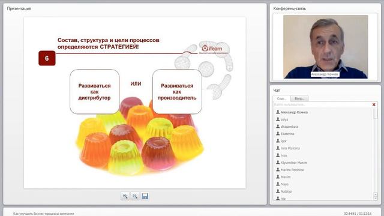Switch to the 'Вопр...' tab in the chat panel
This screenshot has width=384, height=216.
[x=299, y=98]
